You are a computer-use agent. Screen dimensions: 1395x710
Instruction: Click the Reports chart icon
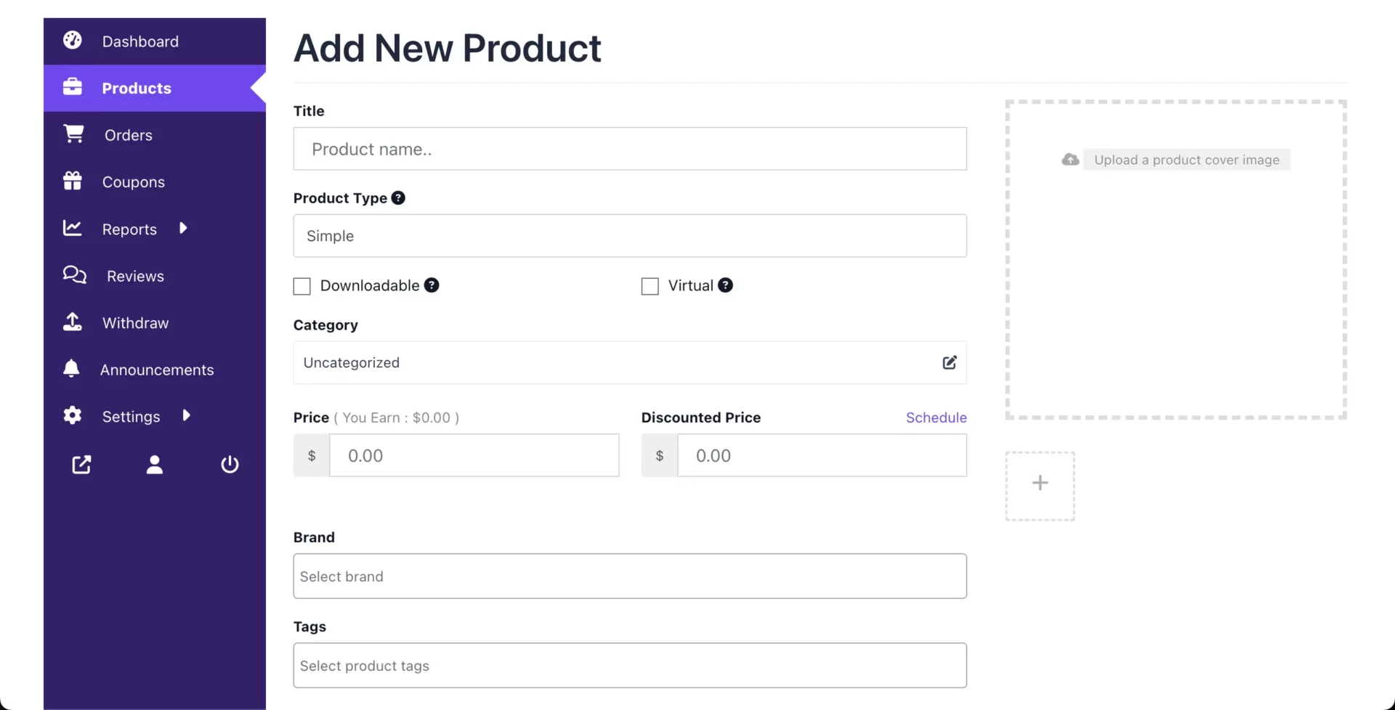click(x=73, y=228)
